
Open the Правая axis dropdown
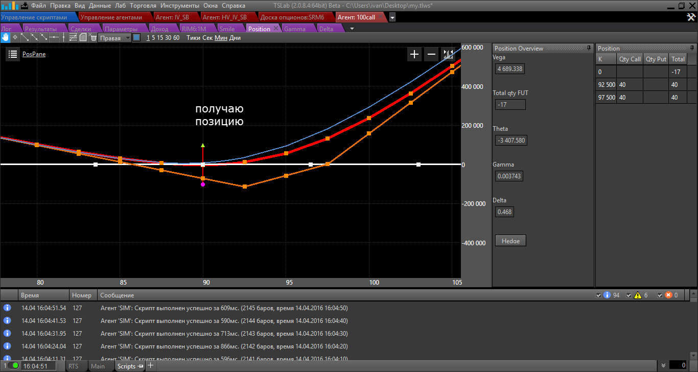point(114,38)
